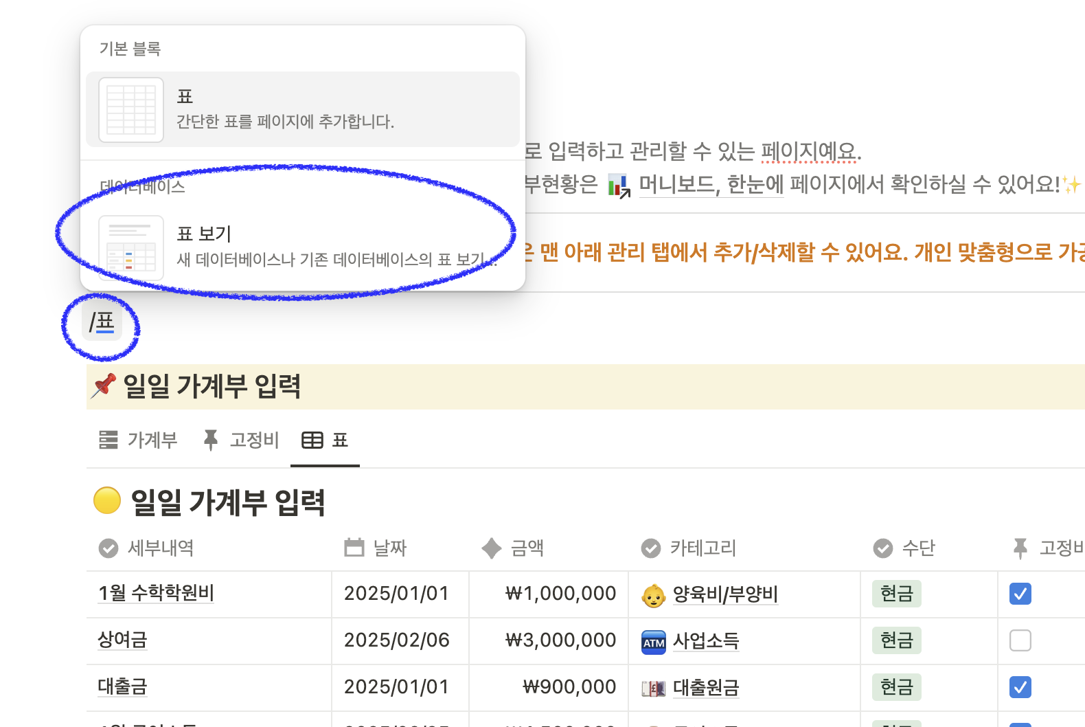Click the 기본 블록 section label
The height and width of the screenshot is (727, 1085).
coord(130,49)
